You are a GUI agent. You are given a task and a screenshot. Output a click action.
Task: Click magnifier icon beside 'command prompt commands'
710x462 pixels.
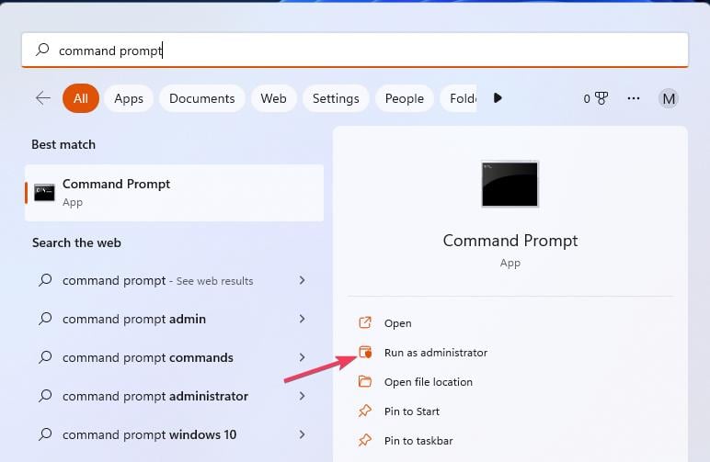[45, 356]
